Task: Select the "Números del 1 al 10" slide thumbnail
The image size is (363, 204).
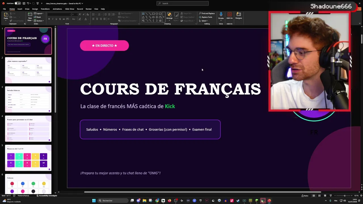Action: pyautogui.click(x=28, y=158)
